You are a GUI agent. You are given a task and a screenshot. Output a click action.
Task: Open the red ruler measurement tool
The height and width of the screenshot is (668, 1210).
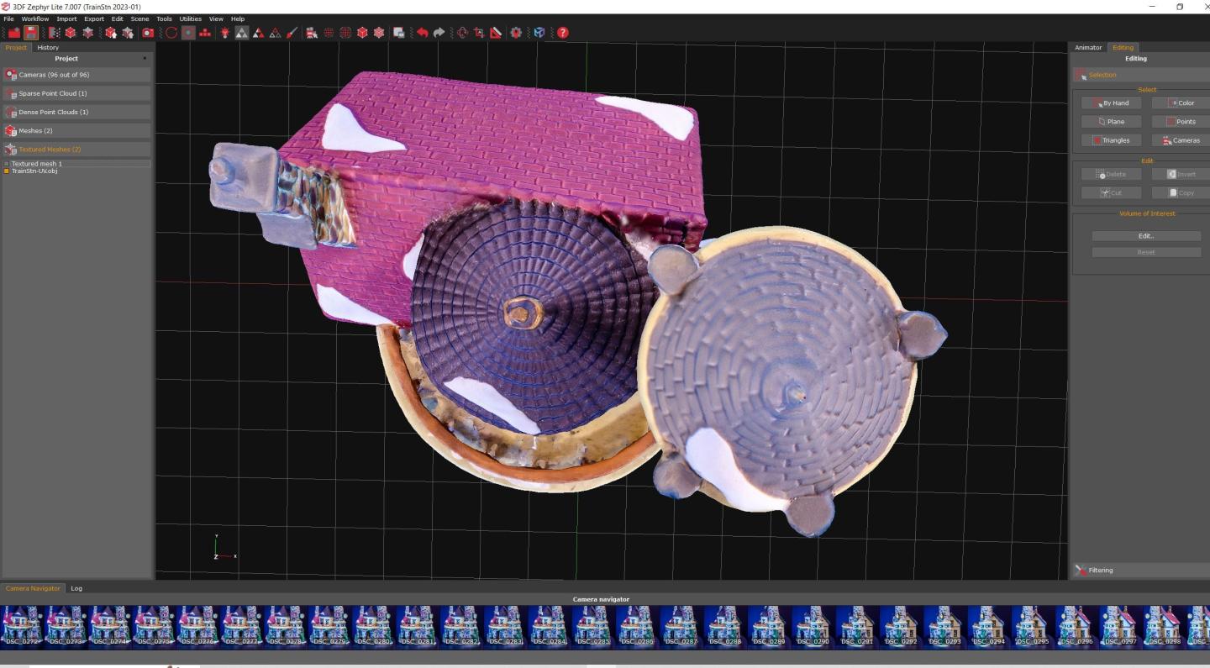(x=496, y=33)
